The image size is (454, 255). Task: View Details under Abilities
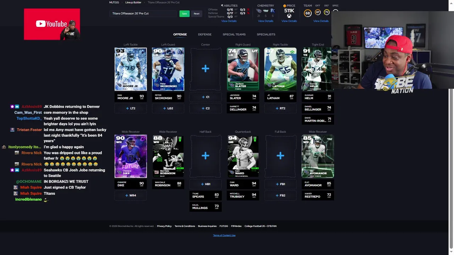(x=229, y=21)
